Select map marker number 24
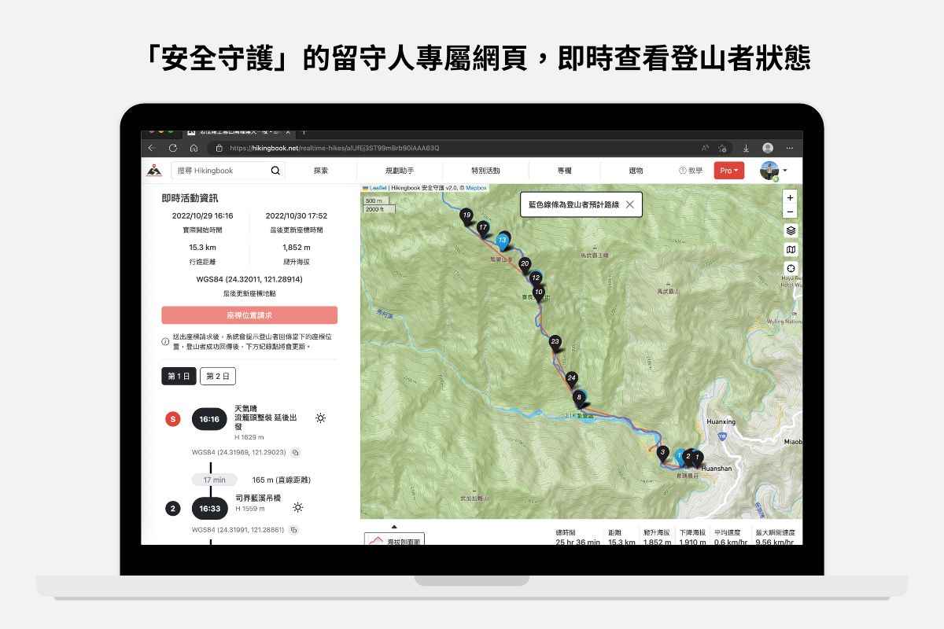This screenshot has width=944, height=629. coord(572,379)
